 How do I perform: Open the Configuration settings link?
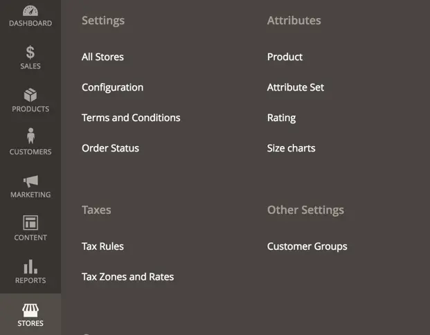click(112, 87)
